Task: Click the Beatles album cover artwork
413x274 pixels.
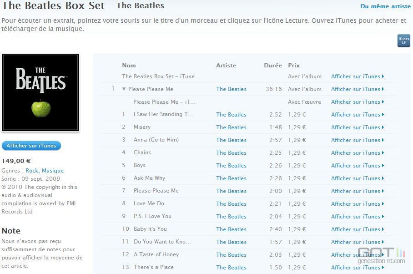Action: click(40, 92)
